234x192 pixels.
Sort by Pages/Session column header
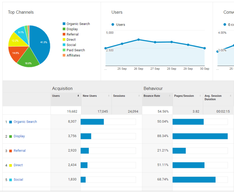(184, 96)
